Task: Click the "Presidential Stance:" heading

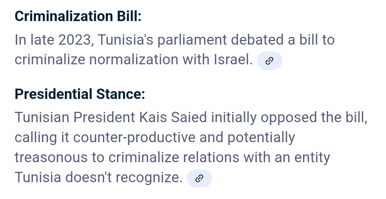Action: click(79, 94)
